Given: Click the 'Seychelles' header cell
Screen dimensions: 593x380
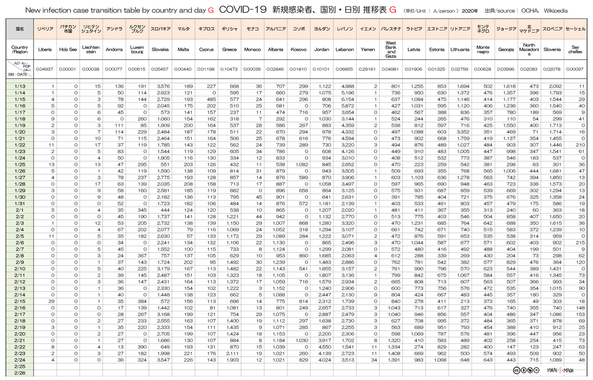Looking at the screenshot, I should click(575, 49).
